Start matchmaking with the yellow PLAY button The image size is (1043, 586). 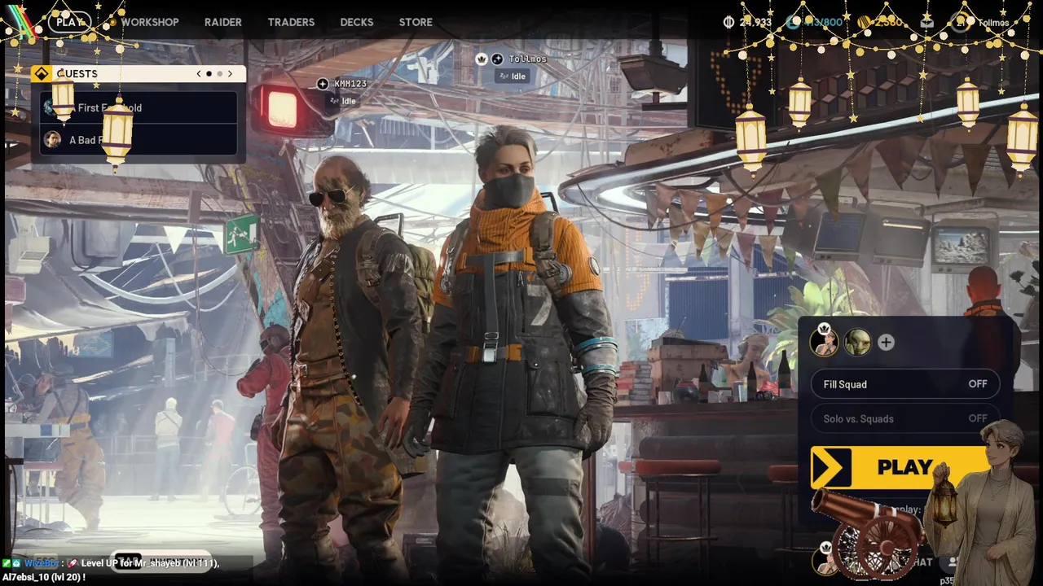[904, 467]
